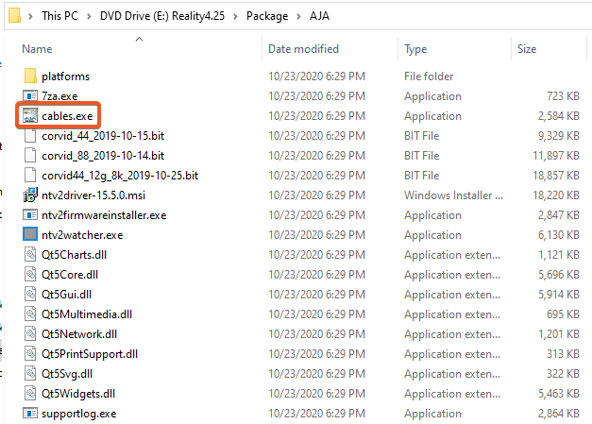Select the Qt5Charts.dll file icon

pyautogui.click(x=29, y=255)
